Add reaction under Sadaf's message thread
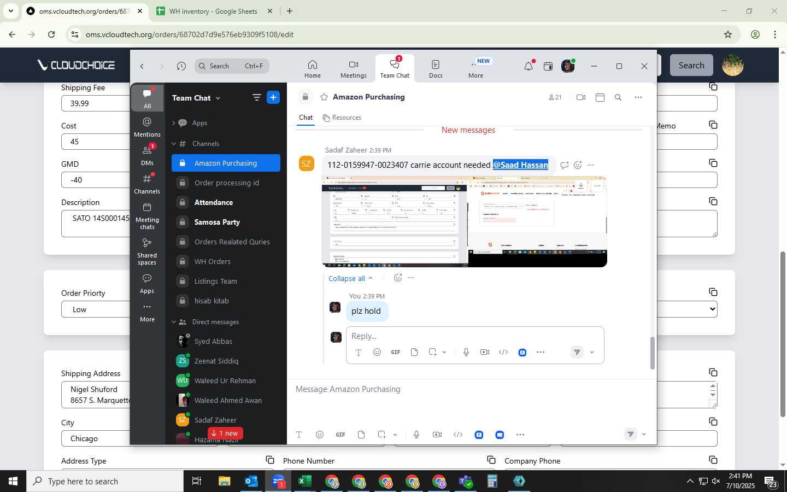 pyautogui.click(x=398, y=278)
